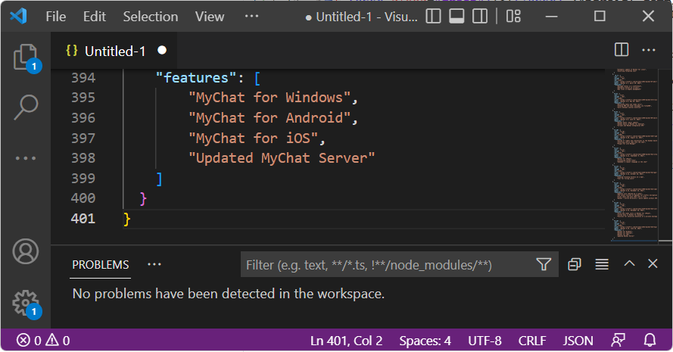
Task: Click "MyChat for Windows" string
Action: point(270,98)
